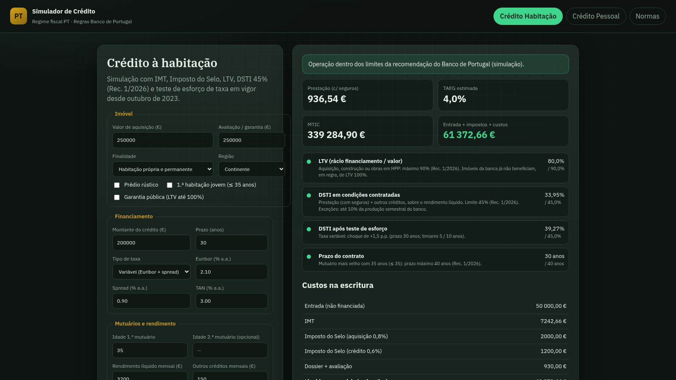Focus the Avaliação / garantia field

click(252, 140)
